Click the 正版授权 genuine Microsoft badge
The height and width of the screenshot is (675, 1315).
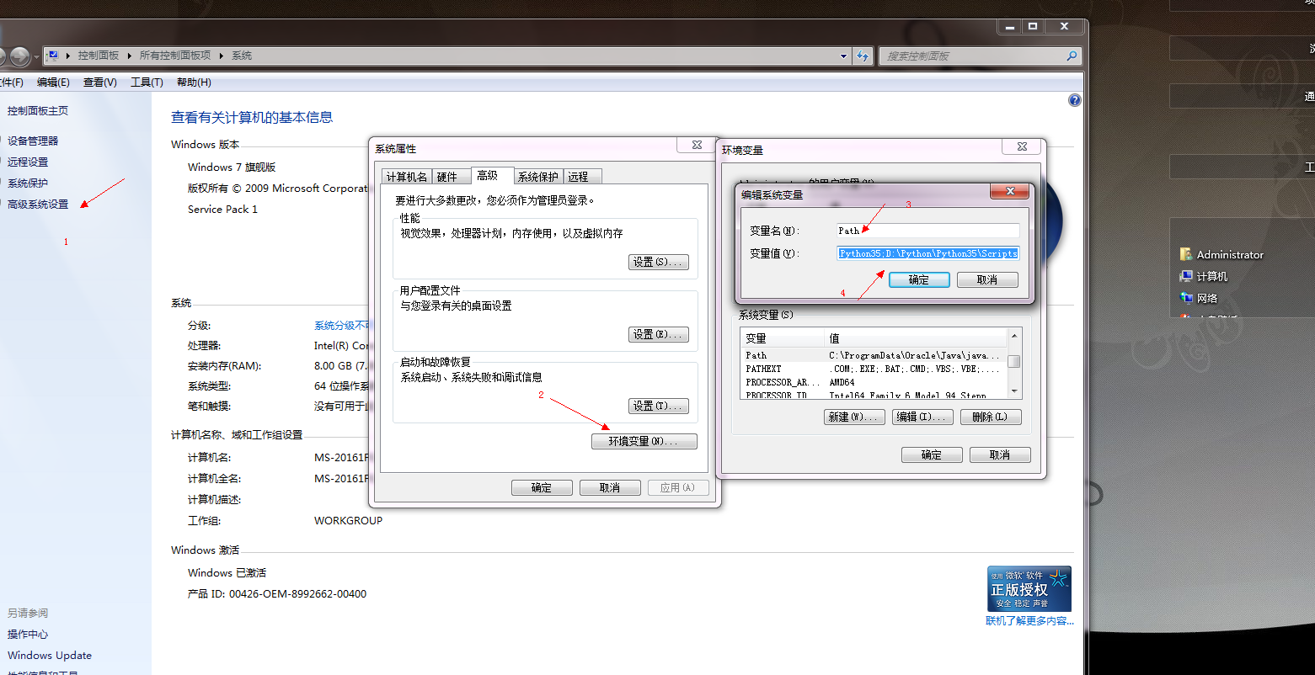(x=1029, y=589)
